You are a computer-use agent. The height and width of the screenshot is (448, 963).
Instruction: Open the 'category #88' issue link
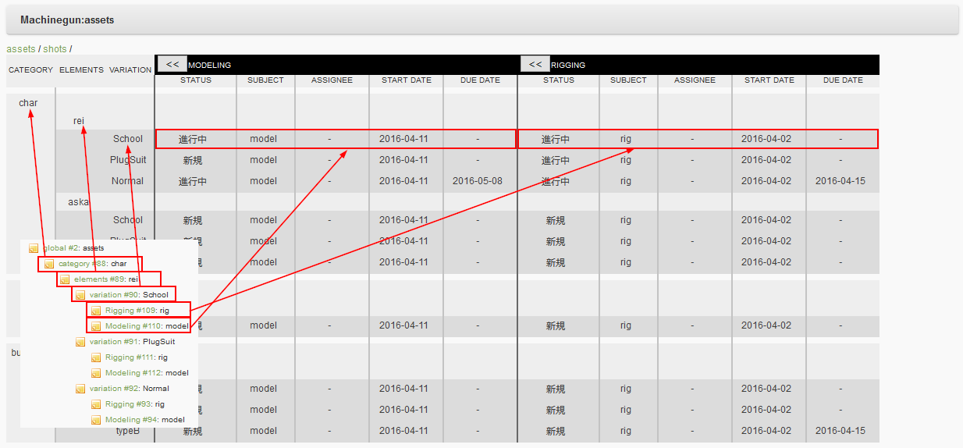pyautogui.click(x=83, y=264)
